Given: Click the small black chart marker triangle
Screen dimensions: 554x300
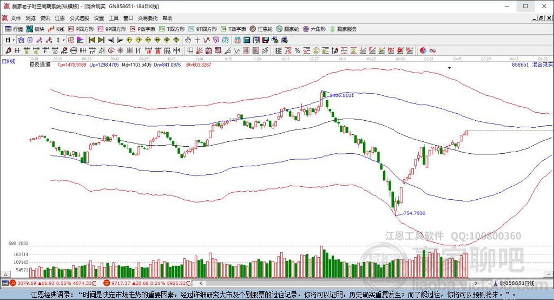Looking at the screenshot, I should tap(450, 68).
